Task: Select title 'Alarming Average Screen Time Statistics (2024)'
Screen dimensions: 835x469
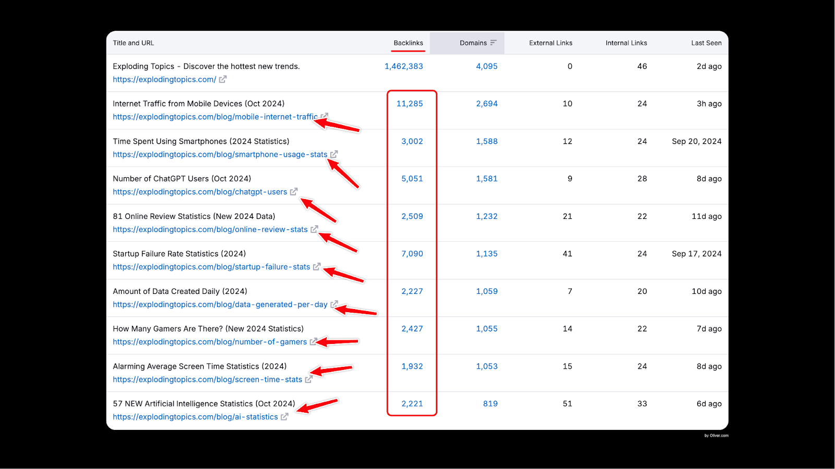Action: pyautogui.click(x=200, y=366)
